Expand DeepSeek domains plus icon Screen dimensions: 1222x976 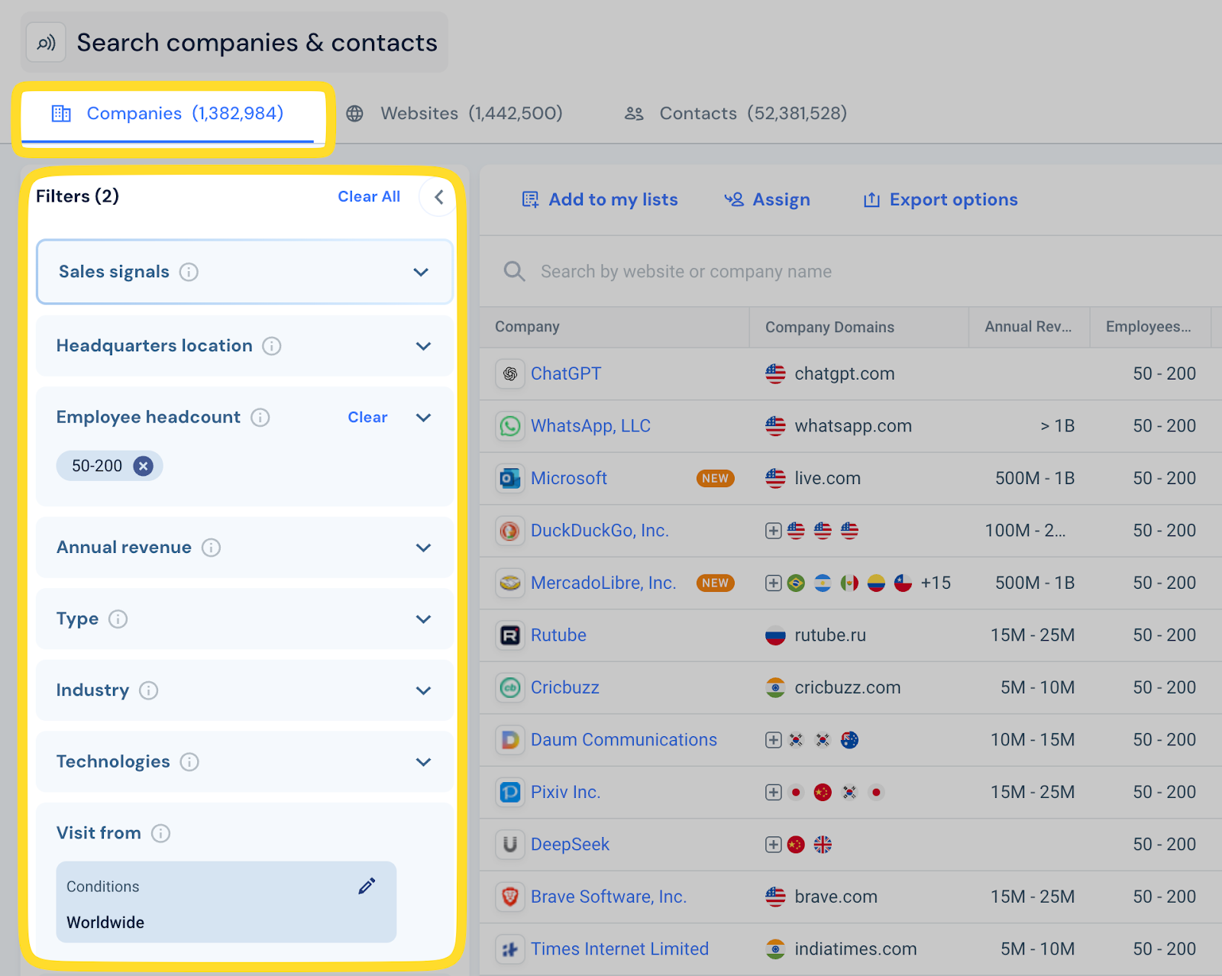pyautogui.click(x=774, y=845)
